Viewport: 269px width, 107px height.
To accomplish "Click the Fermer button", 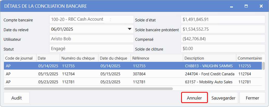I will coord(252,98).
